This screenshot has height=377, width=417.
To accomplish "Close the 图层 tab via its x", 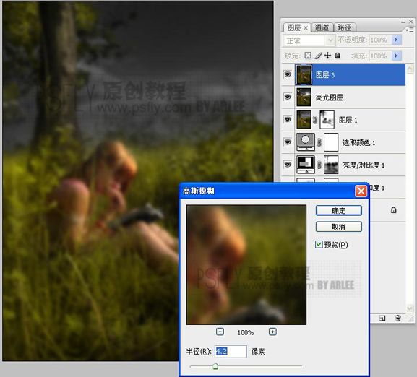I will pos(306,27).
